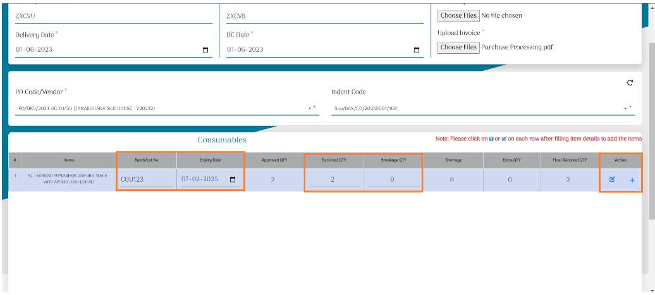This screenshot has height=295, width=655.
Task: Clear the PO Code/Vendor selection with the × icon
Action: [309, 108]
